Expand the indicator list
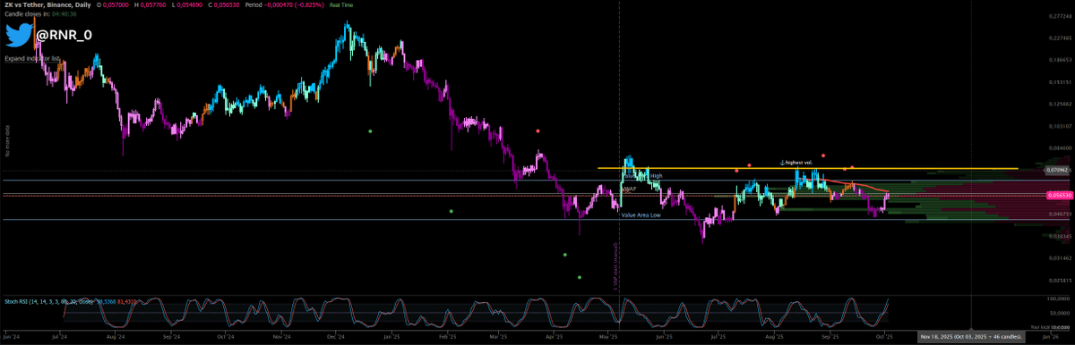Viewport: 1075px width, 345px height. [32, 58]
